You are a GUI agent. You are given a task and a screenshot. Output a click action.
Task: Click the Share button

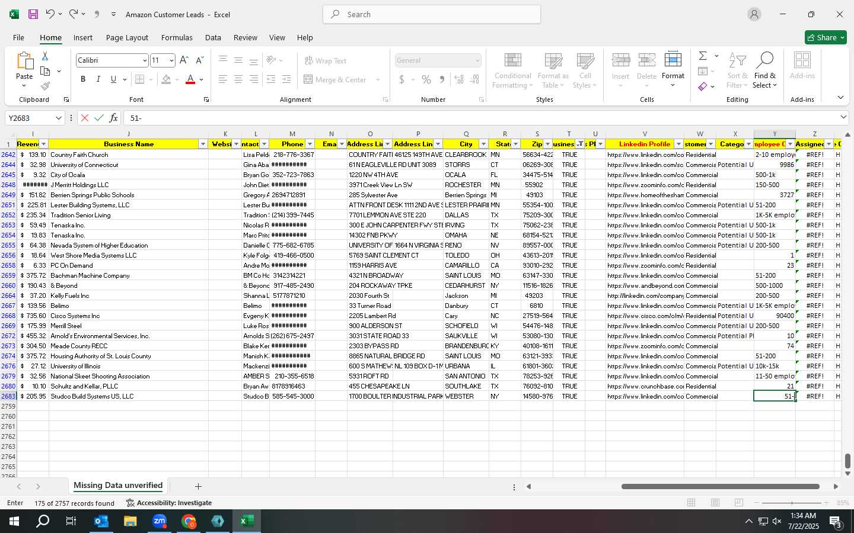(x=826, y=37)
